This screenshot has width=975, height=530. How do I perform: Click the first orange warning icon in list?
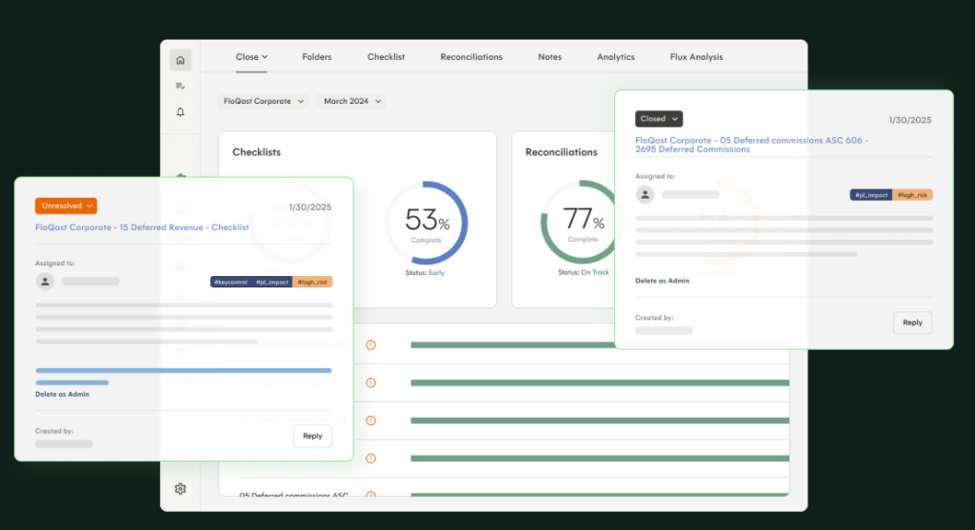(x=370, y=344)
